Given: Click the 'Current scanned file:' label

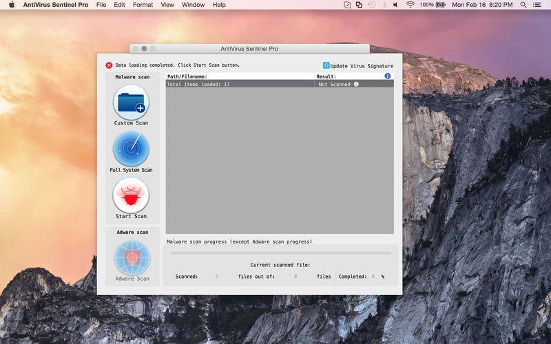Looking at the screenshot, I should click(280, 265).
